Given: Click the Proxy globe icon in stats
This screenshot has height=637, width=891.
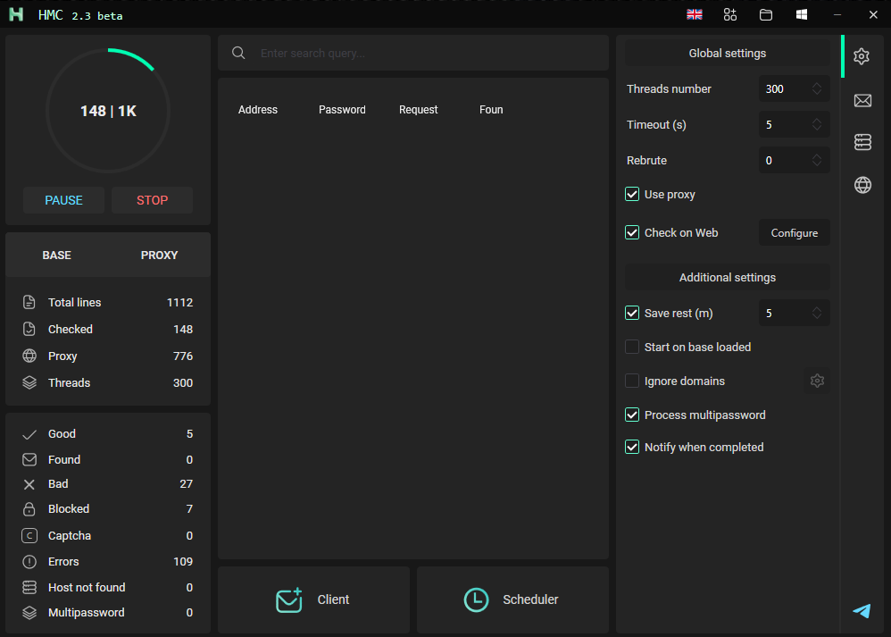Looking at the screenshot, I should 29,356.
